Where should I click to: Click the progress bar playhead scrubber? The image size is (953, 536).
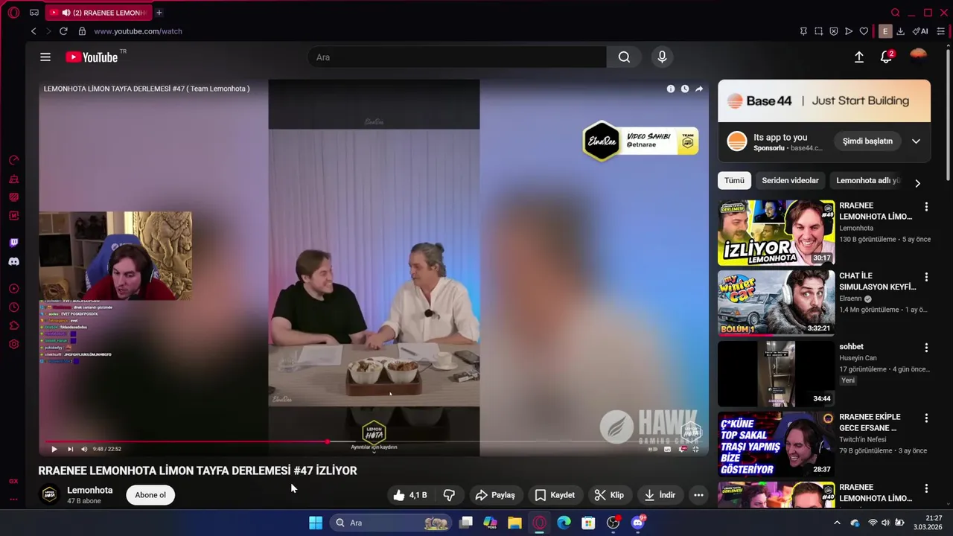click(x=328, y=441)
